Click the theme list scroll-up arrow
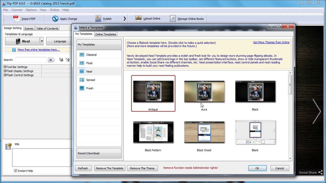This screenshot has height=183, width=326. point(290,73)
